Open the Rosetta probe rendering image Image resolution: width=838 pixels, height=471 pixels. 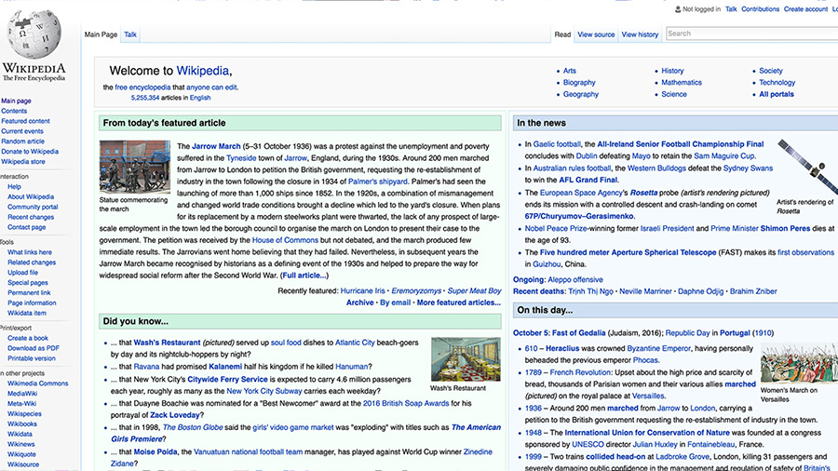click(x=807, y=166)
